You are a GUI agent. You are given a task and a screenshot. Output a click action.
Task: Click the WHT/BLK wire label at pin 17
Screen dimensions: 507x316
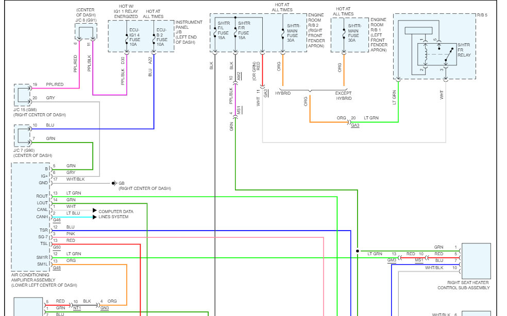pos(75,179)
